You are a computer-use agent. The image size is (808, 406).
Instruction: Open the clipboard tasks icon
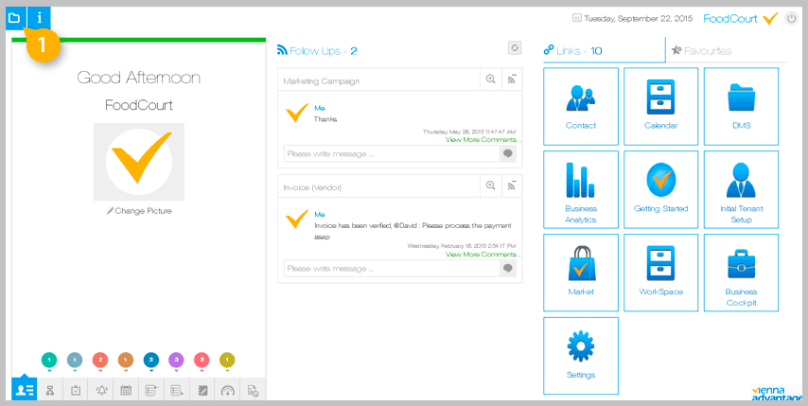(x=76, y=390)
